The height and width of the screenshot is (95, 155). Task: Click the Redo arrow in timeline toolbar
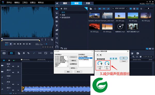(x=34, y=53)
